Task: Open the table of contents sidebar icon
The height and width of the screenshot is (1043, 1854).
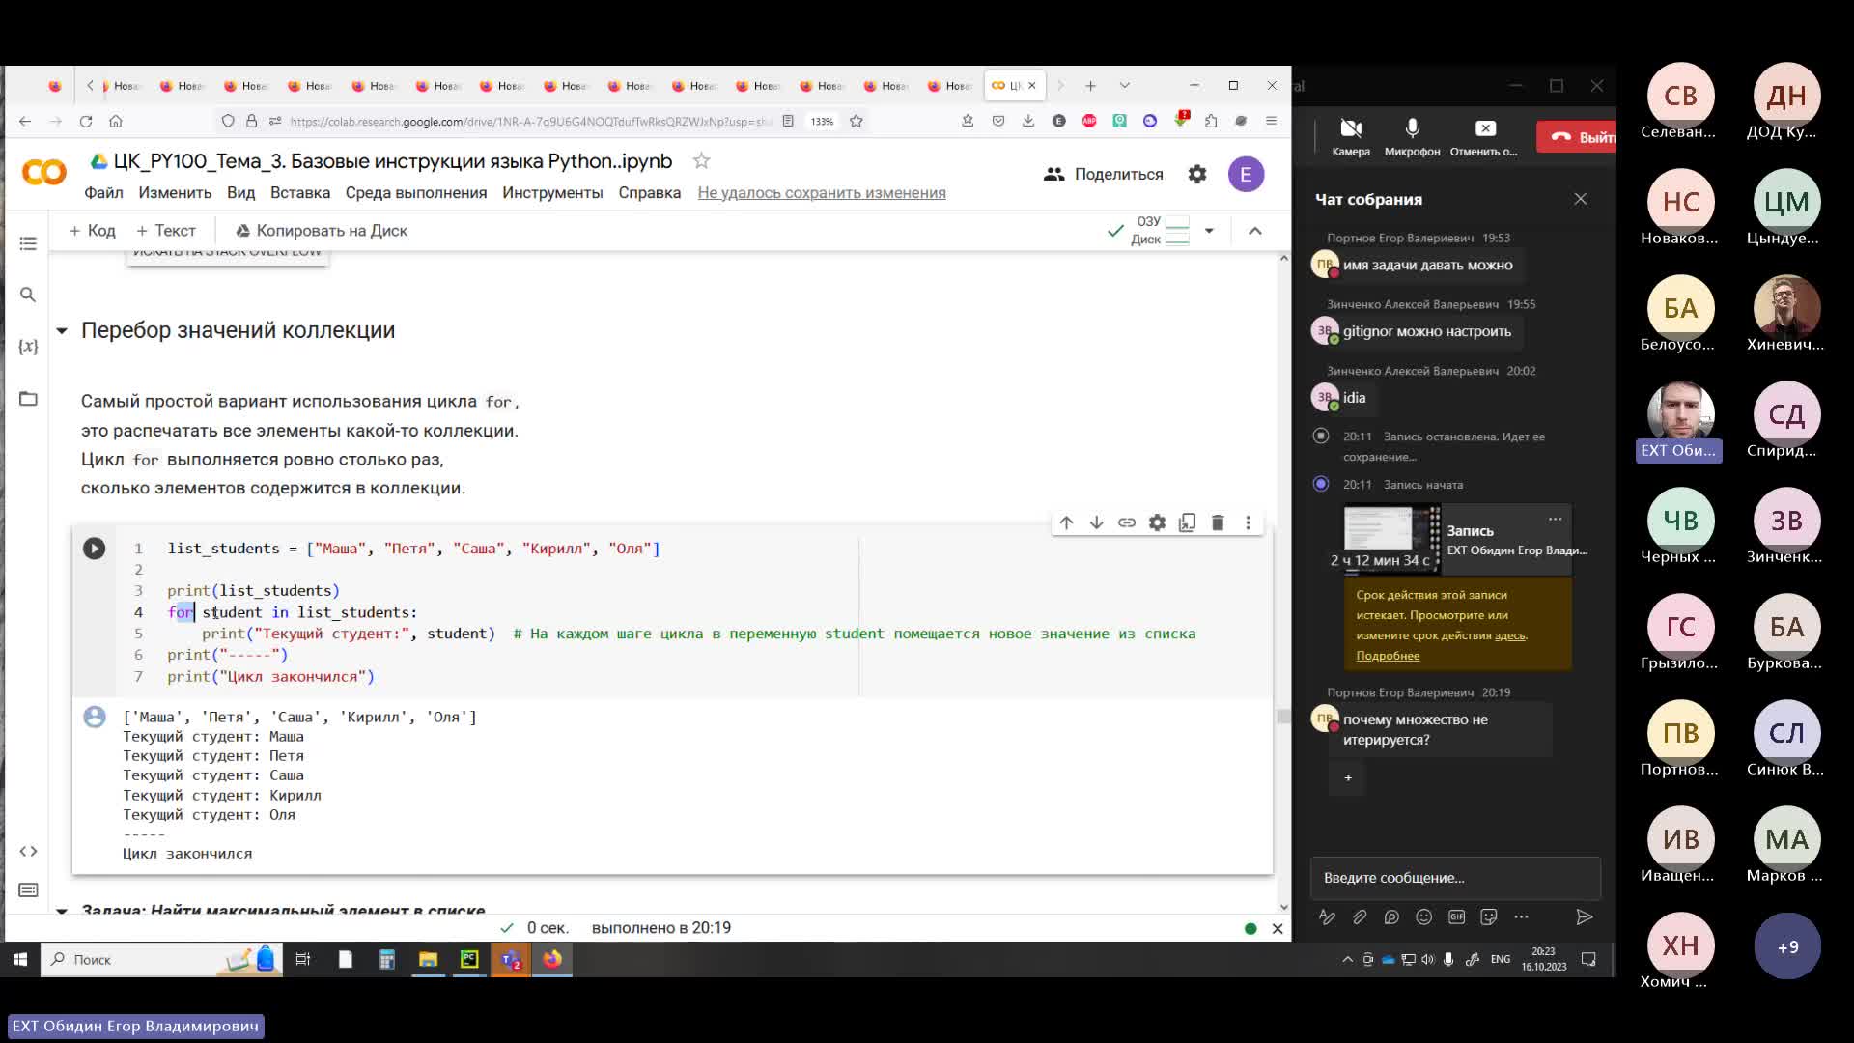Action: pos(28,243)
